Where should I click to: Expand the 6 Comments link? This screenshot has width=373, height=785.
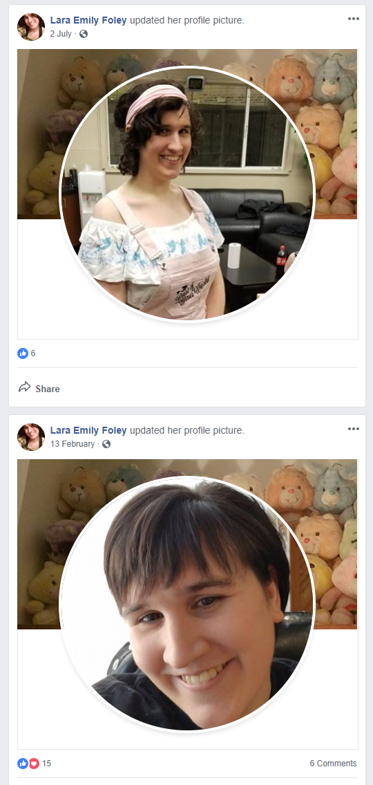pyautogui.click(x=333, y=764)
